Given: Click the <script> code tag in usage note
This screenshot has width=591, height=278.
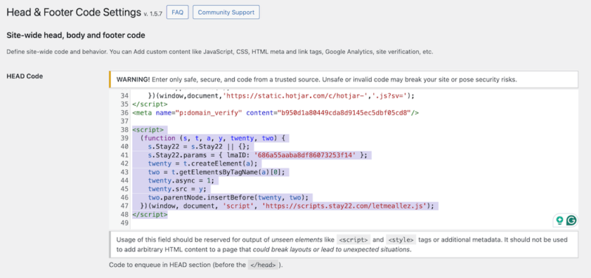Looking at the screenshot, I should point(353,240).
